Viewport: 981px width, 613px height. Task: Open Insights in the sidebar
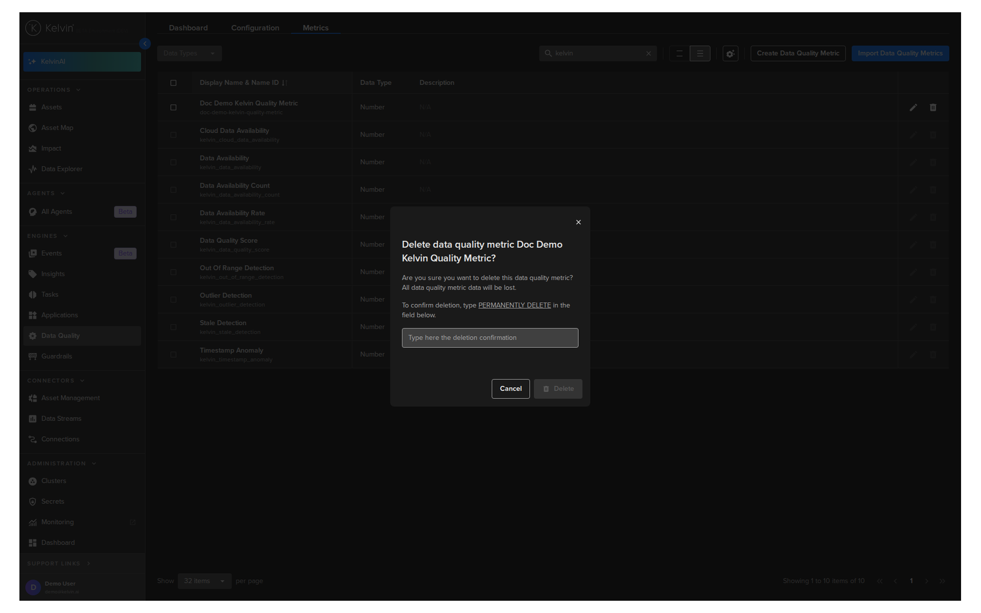(82, 274)
